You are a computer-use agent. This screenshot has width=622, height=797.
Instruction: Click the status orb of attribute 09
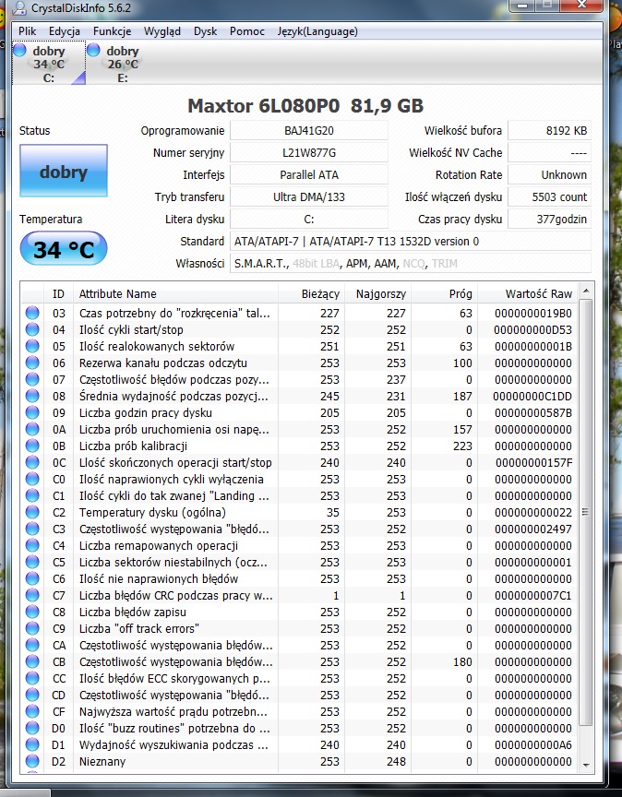32,412
